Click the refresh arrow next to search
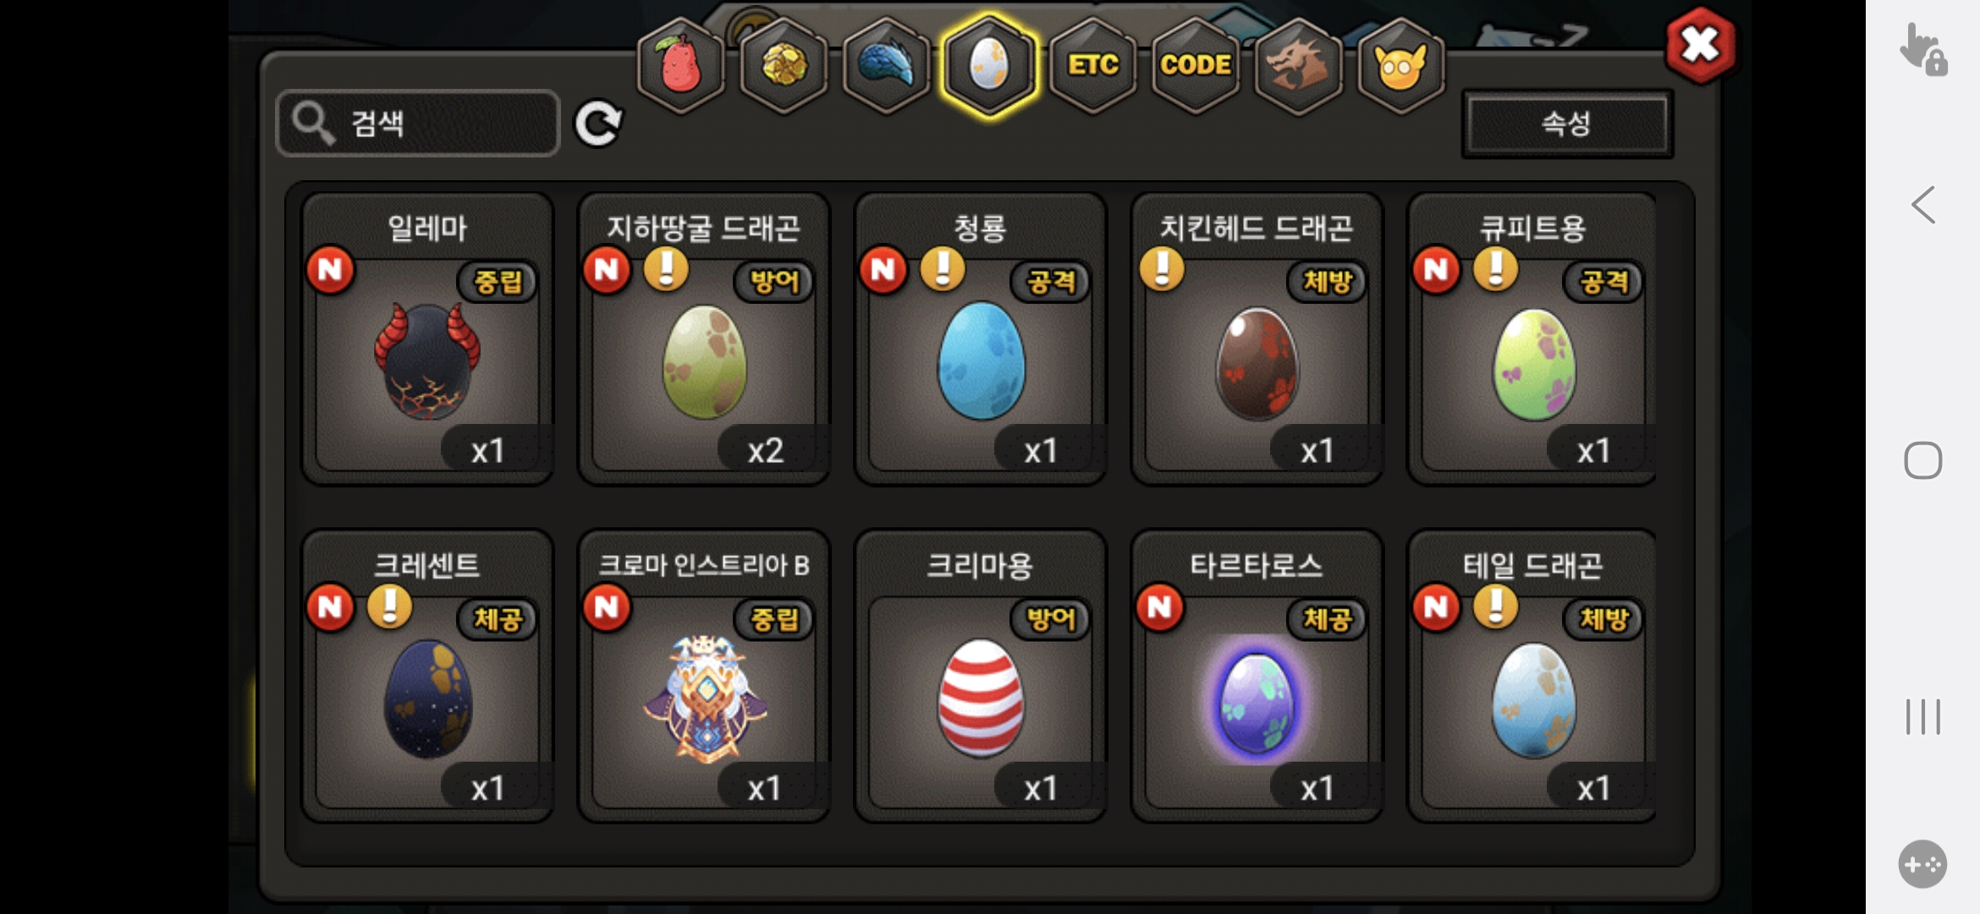 [x=598, y=124]
